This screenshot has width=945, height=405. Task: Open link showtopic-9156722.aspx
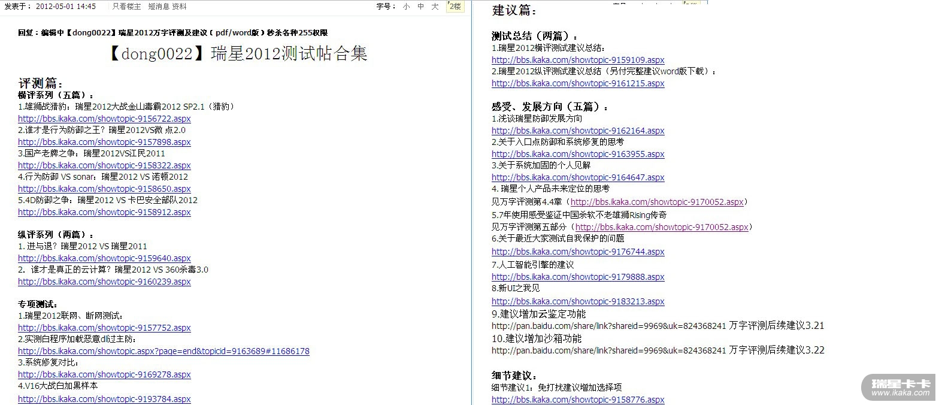[104, 119]
